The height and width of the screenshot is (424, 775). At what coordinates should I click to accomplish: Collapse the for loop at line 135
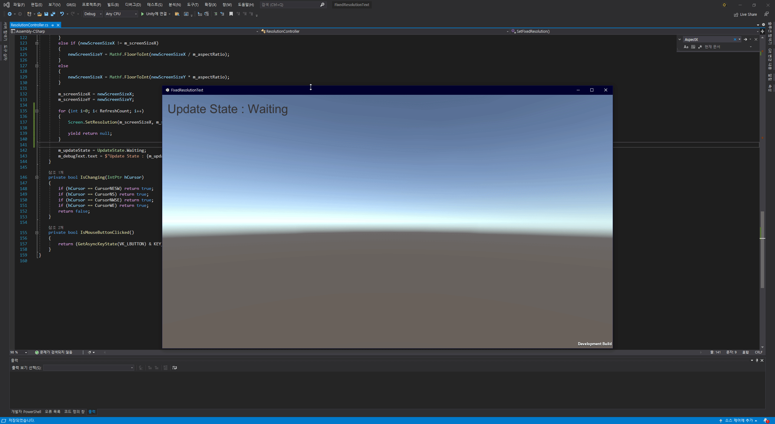[37, 111]
